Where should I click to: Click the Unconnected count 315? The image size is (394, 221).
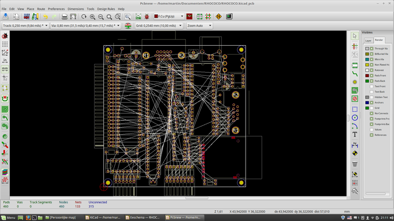[x=91, y=206]
